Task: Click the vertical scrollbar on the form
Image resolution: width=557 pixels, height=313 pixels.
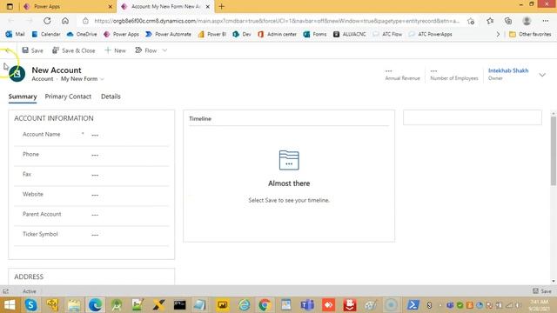Action: click(554, 150)
